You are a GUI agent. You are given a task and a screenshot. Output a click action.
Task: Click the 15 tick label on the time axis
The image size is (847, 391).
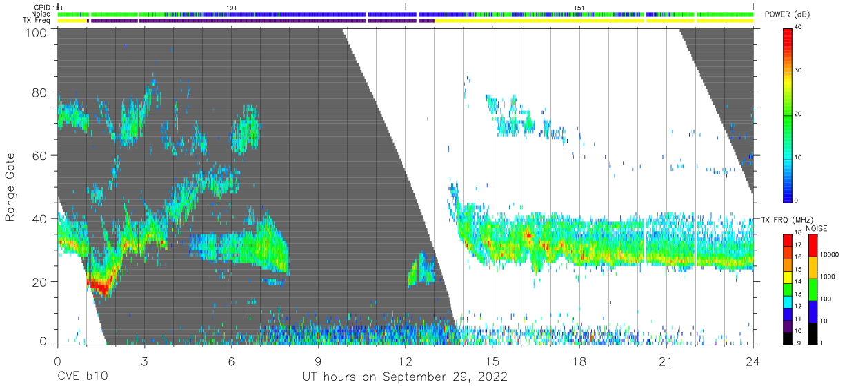pos(492,361)
